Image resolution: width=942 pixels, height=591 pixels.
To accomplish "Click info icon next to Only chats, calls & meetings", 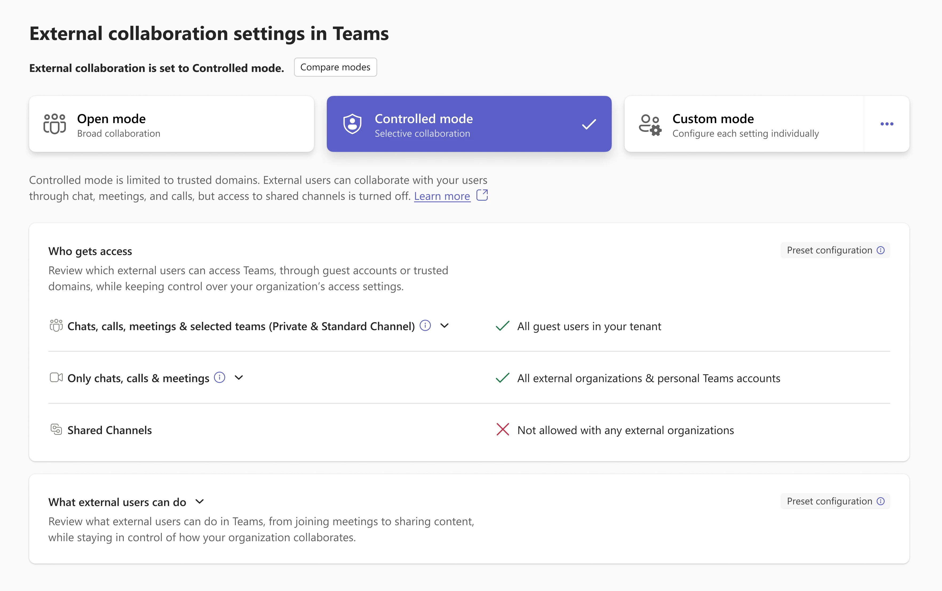I will [x=220, y=377].
